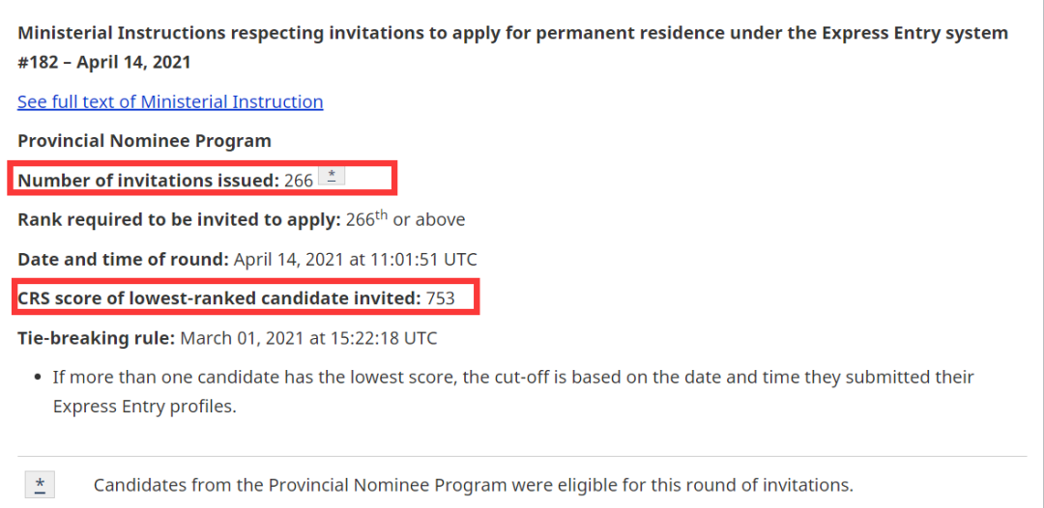Viewport: 1044px width, 508px height.
Task: Click the "Provincial Nominee Program" subheading
Action: point(144,140)
